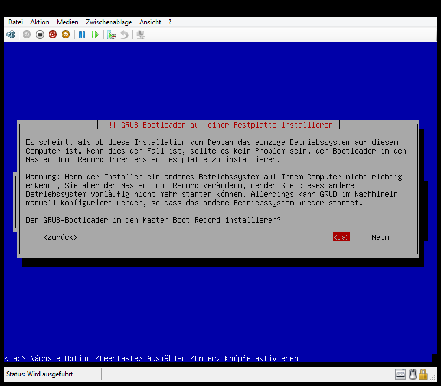Open the Aktion menu
Screen dimensions: 441x386
tap(39, 22)
